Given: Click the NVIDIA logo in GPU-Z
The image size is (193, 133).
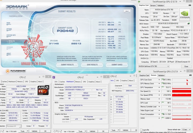Looking at the screenshot, I should pos(185,15).
